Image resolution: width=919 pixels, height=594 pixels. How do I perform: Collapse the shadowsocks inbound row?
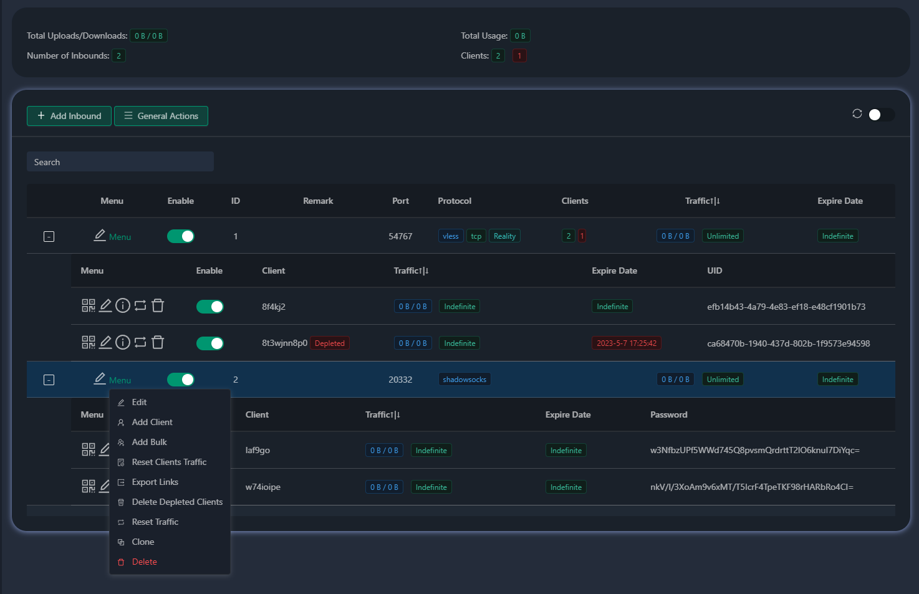[x=49, y=380]
